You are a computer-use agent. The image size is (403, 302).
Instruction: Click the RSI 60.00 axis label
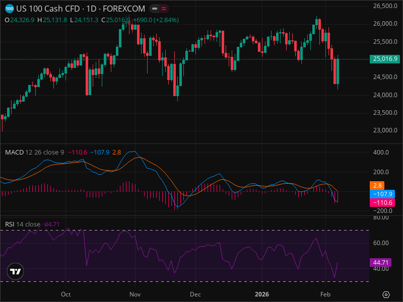coord(381,243)
